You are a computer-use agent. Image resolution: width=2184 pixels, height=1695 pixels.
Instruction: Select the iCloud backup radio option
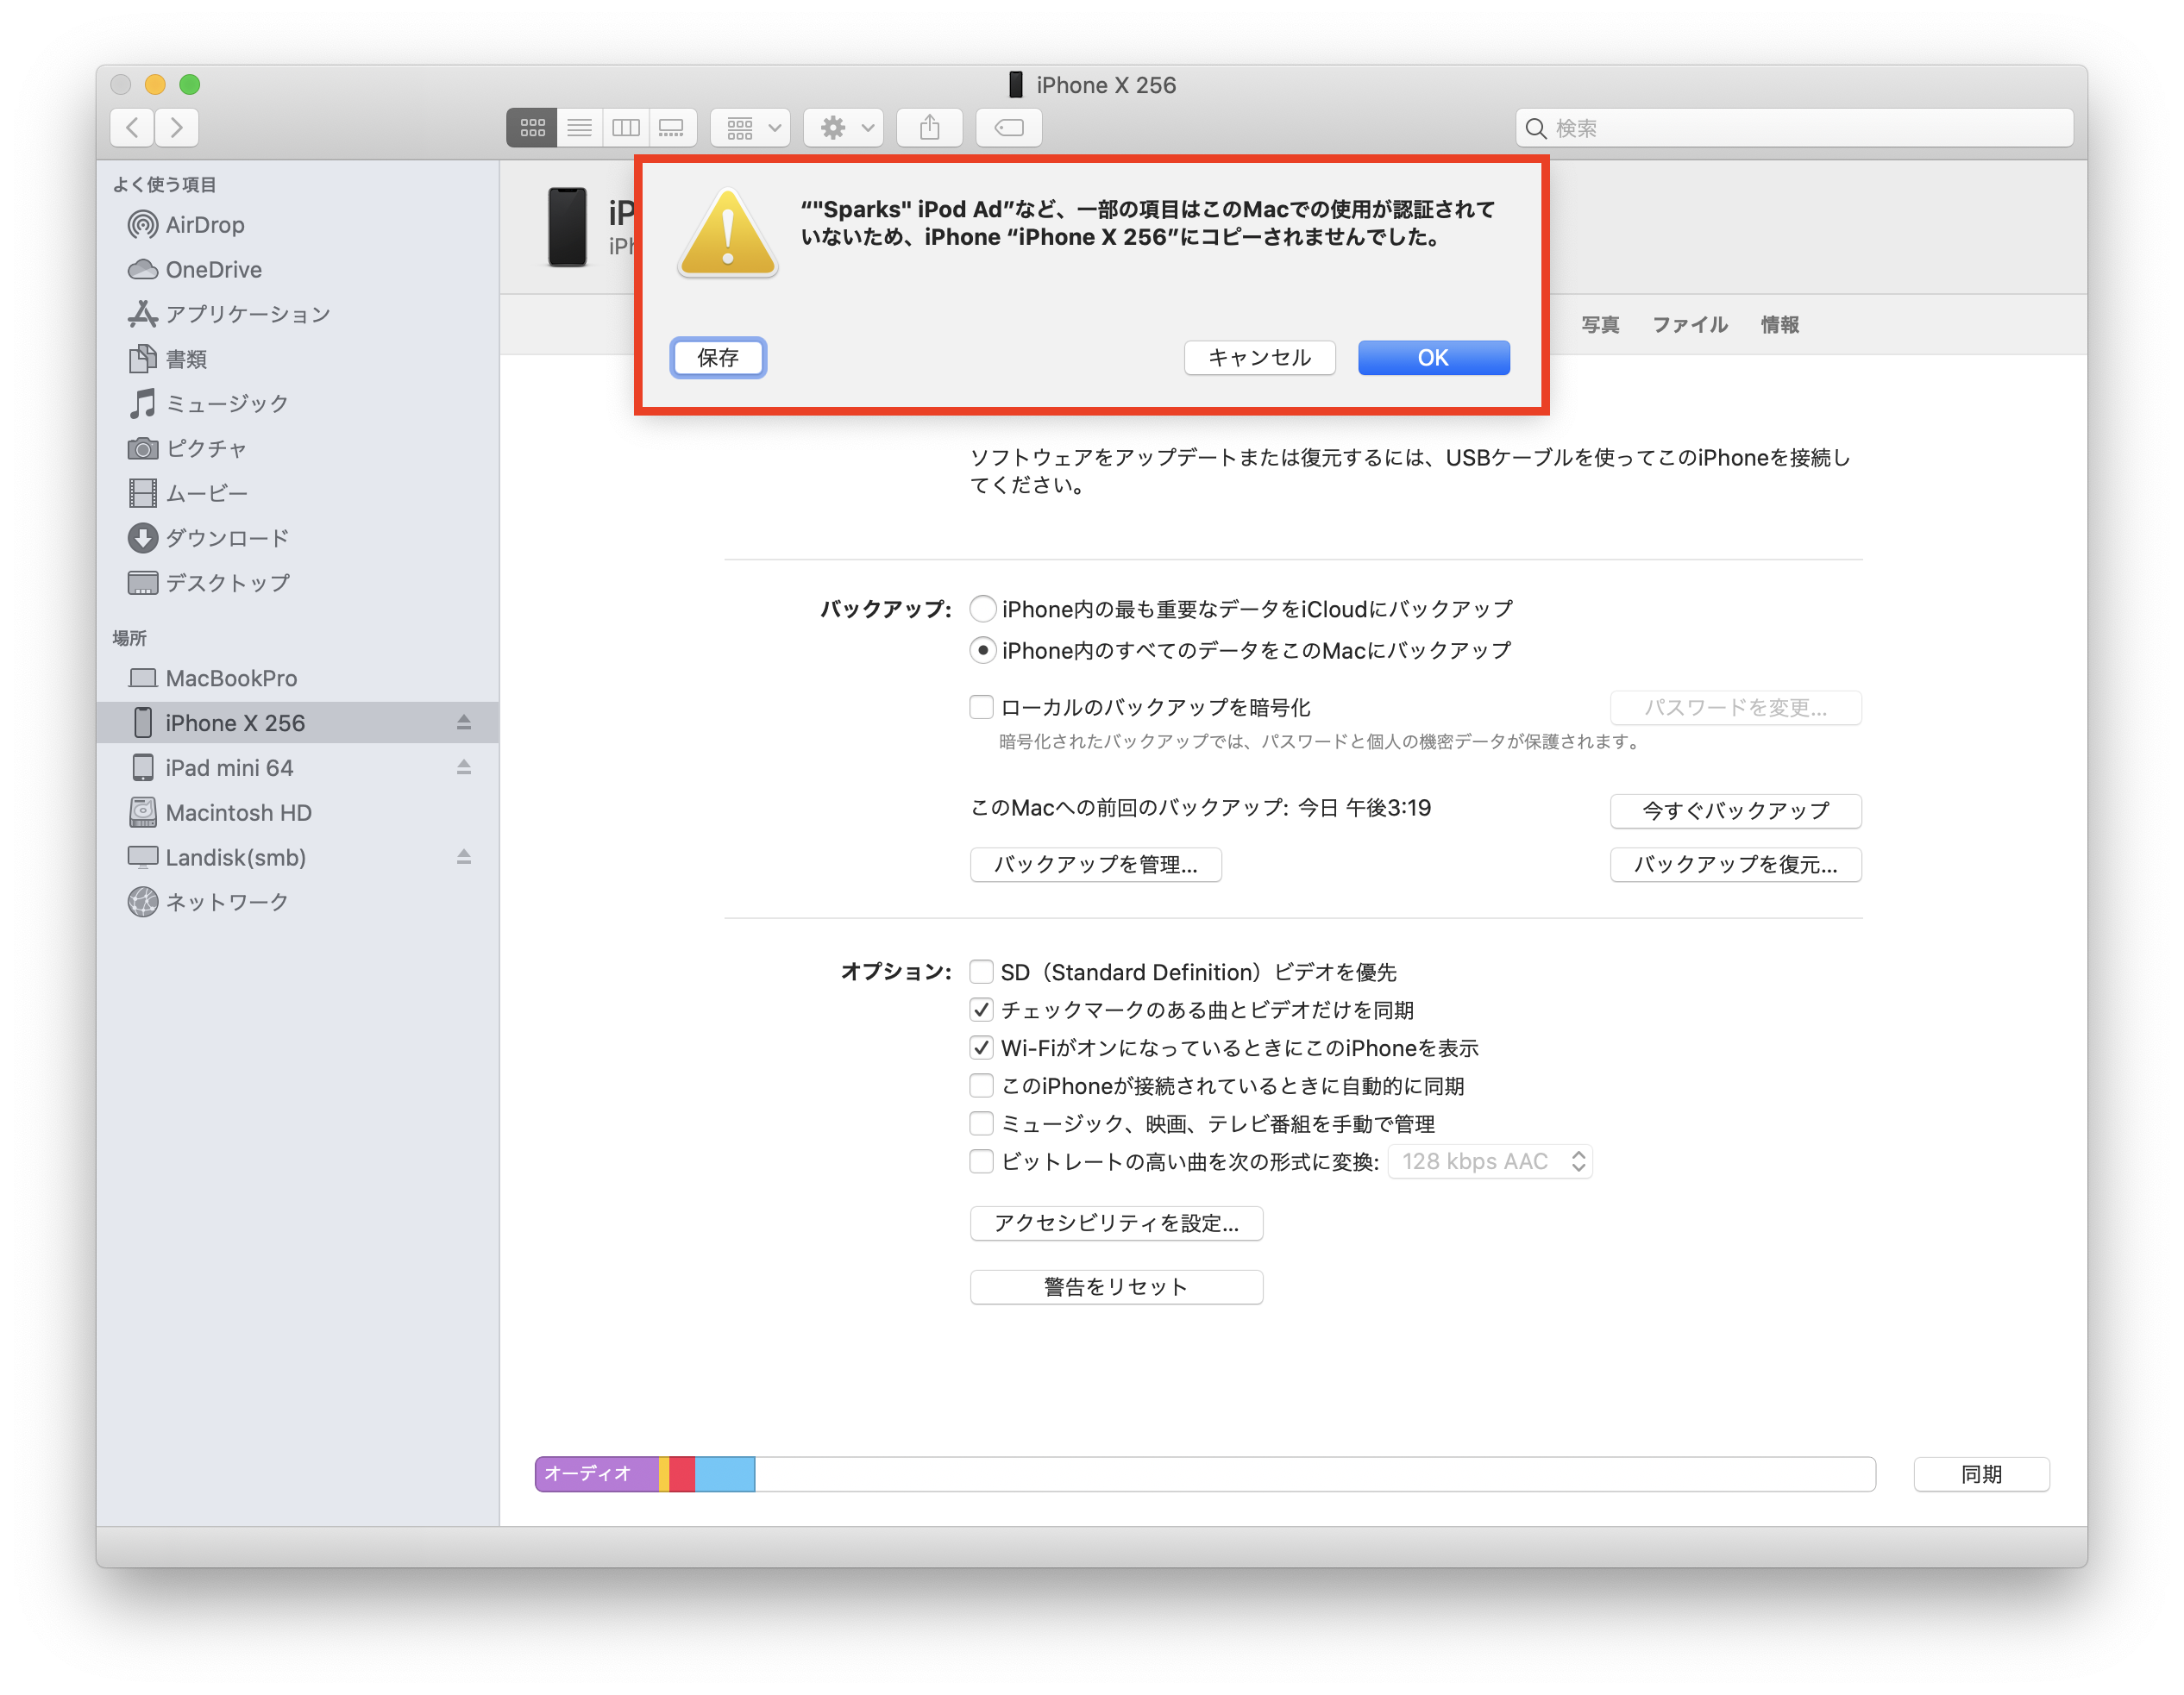(x=983, y=609)
